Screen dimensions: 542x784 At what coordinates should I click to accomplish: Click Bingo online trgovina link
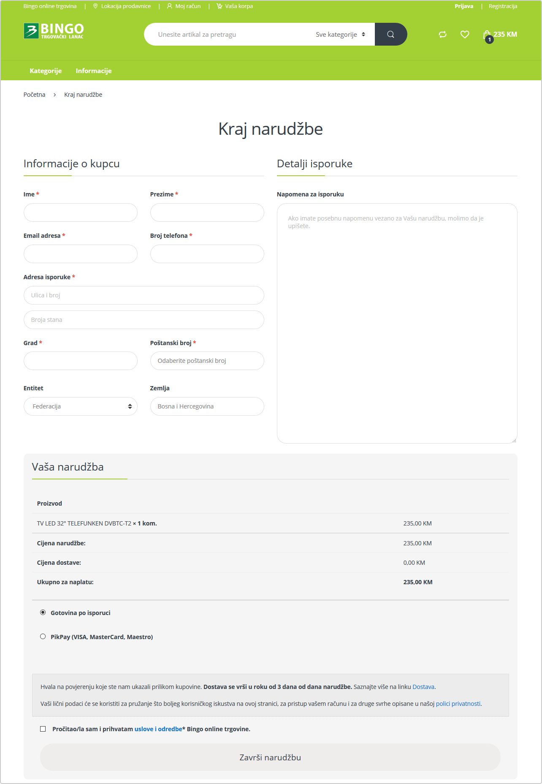pos(50,6)
